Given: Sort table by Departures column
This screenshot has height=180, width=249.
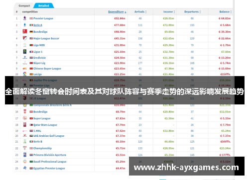Looking at the screenshot, I should click(x=193, y=12).
